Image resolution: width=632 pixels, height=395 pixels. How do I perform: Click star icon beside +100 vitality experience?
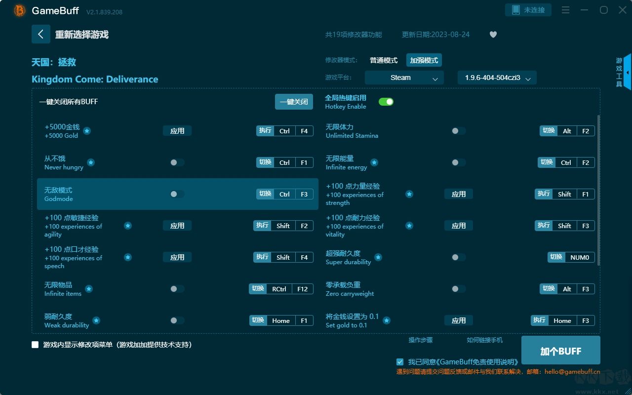(409, 226)
